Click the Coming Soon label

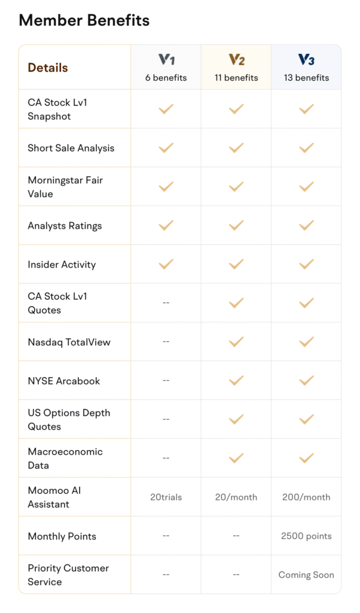pos(307,575)
